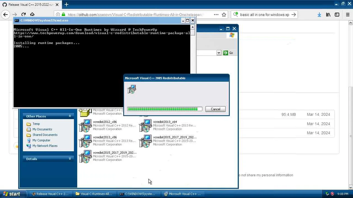Screen dimensions: 353x198
Task: Open My Network Places link
Action: pos(45,146)
